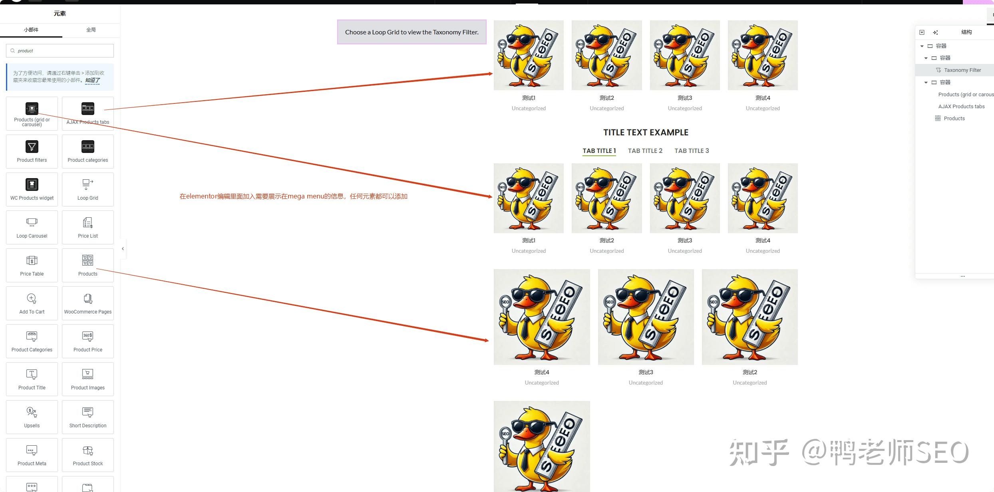
Task: Pick the Product Images widget
Action: (87, 379)
